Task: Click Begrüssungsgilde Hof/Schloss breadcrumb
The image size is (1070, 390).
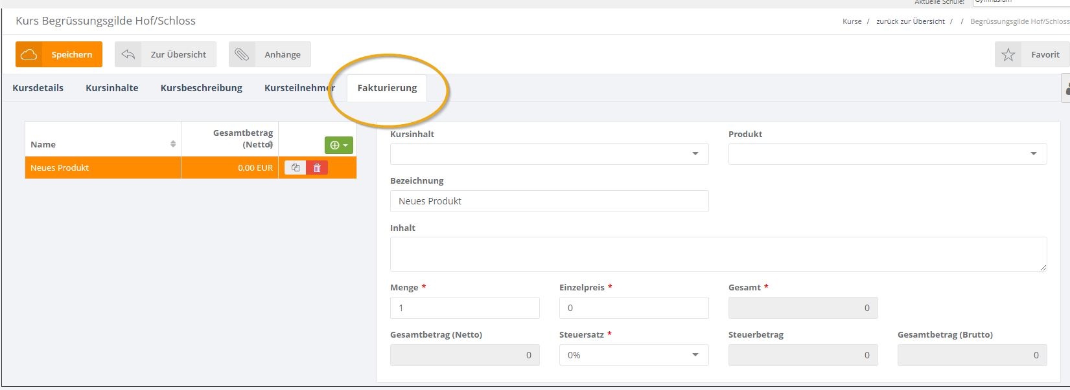Action: 1019,21
